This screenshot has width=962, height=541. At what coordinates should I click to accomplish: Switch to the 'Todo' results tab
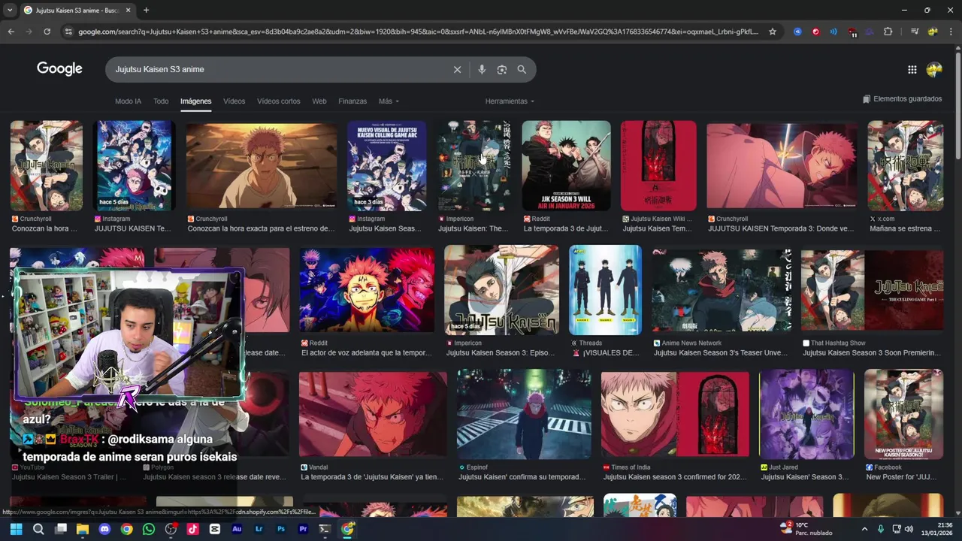click(161, 101)
